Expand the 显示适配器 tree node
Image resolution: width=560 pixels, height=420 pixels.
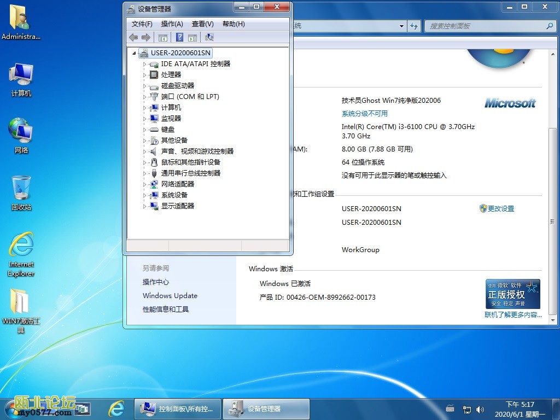pyautogui.click(x=145, y=206)
